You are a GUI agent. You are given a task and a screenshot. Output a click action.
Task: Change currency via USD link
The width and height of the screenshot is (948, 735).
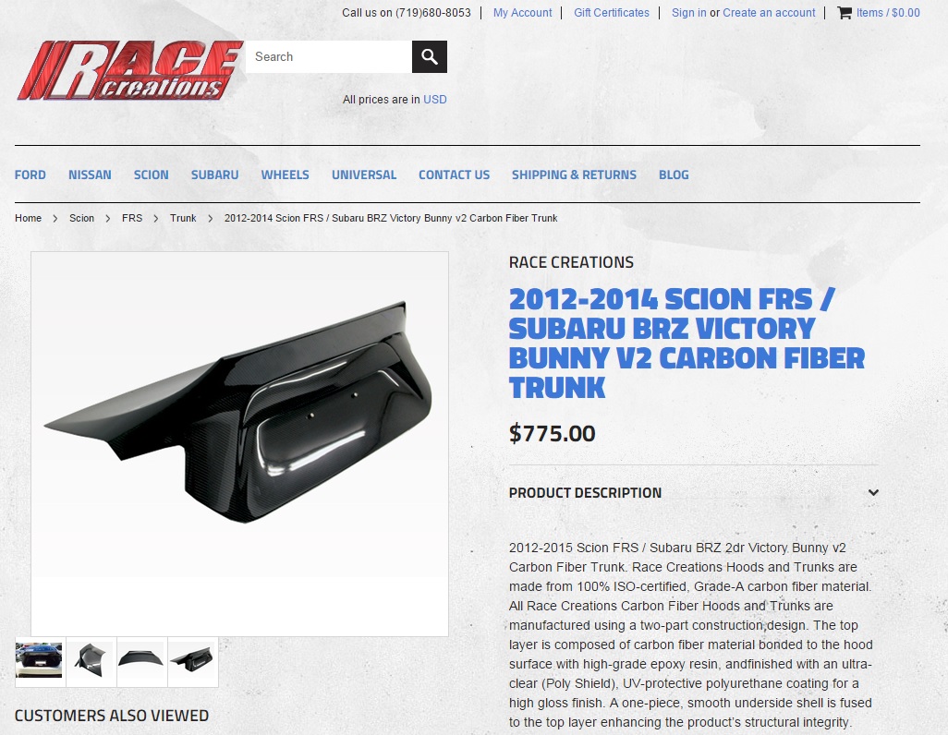(434, 100)
